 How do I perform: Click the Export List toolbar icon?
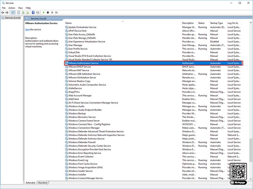[27, 12]
